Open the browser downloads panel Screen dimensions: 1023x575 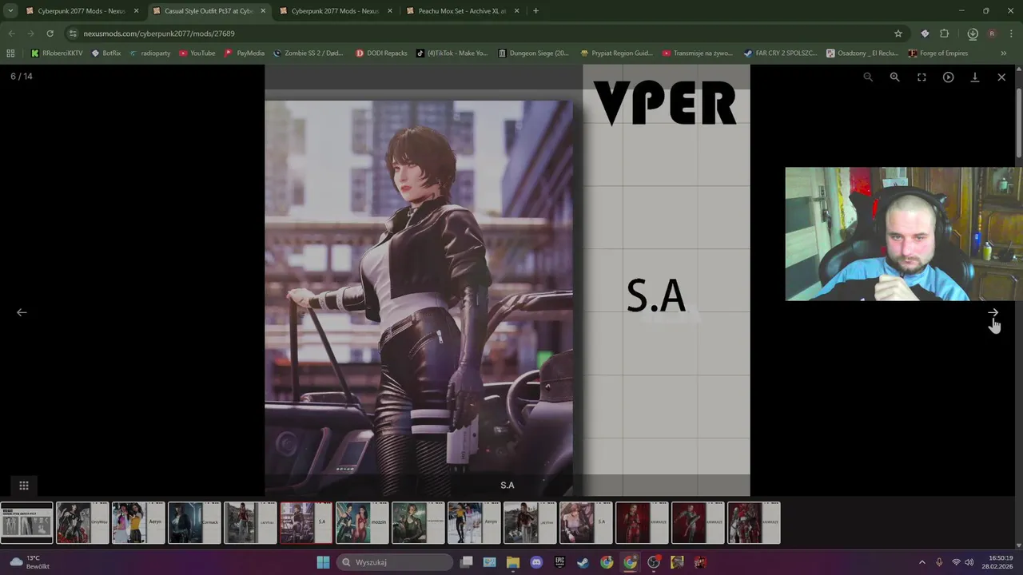point(973,34)
